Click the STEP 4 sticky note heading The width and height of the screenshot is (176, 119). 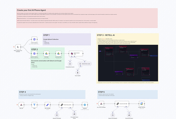click(x=22, y=92)
